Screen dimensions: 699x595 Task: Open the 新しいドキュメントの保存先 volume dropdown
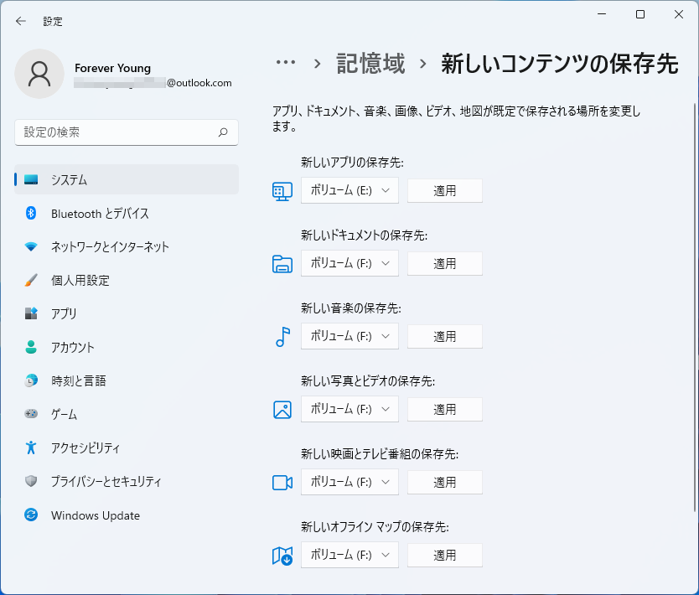pyautogui.click(x=349, y=263)
